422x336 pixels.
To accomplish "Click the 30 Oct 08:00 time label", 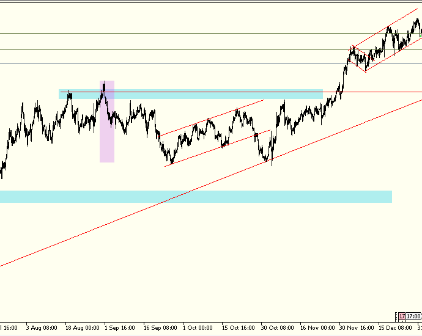I will (278, 328).
